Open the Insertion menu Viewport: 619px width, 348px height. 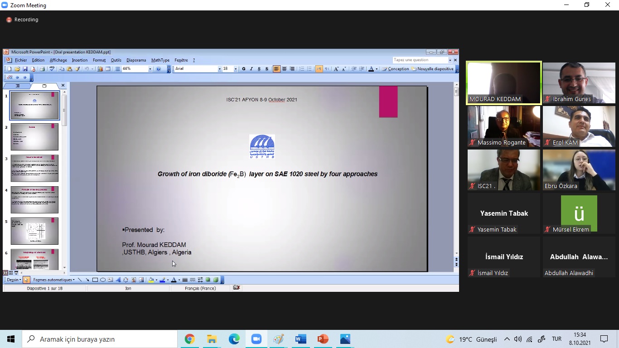click(x=80, y=60)
